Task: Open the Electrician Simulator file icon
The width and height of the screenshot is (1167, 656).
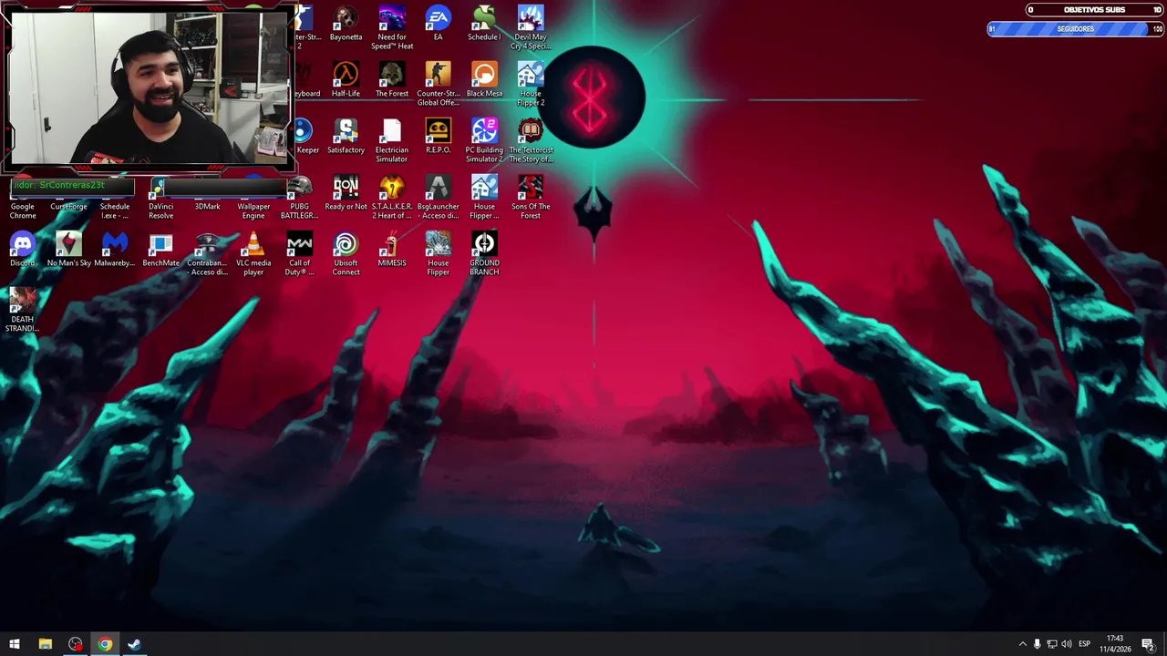Action: [392, 140]
